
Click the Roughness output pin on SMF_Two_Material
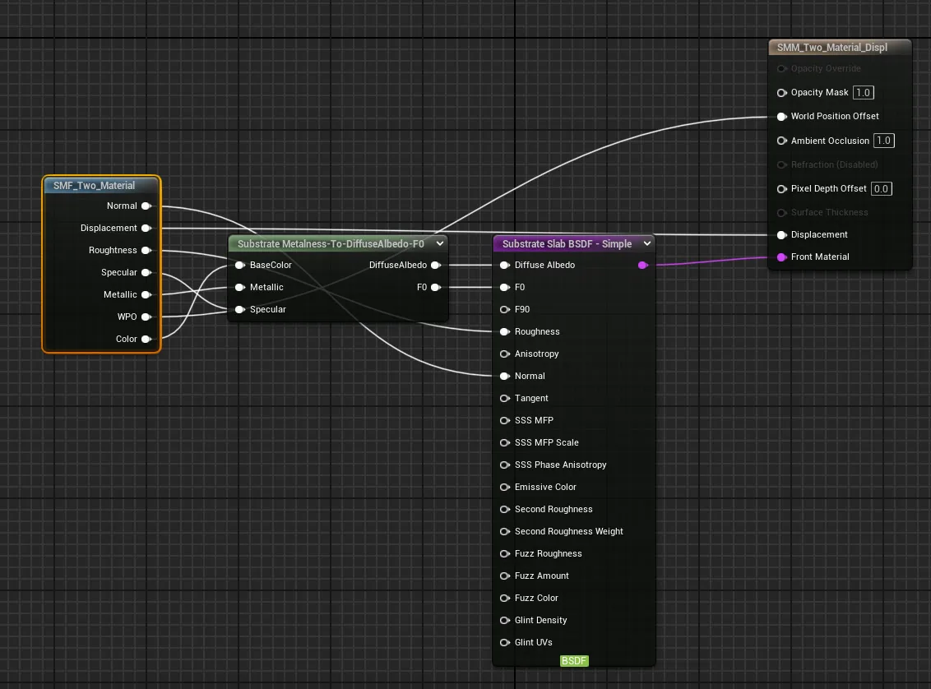click(x=146, y=251)
